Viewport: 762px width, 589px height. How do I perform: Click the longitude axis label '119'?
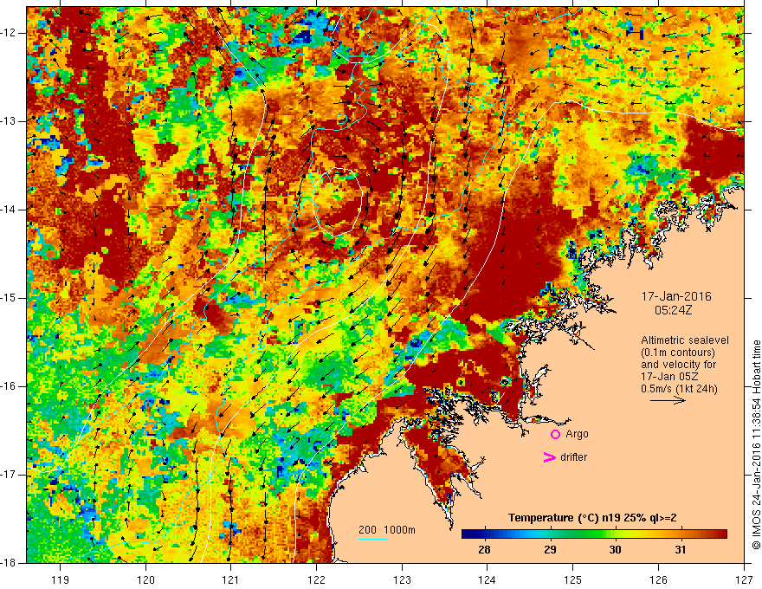(x=61, y=579)
